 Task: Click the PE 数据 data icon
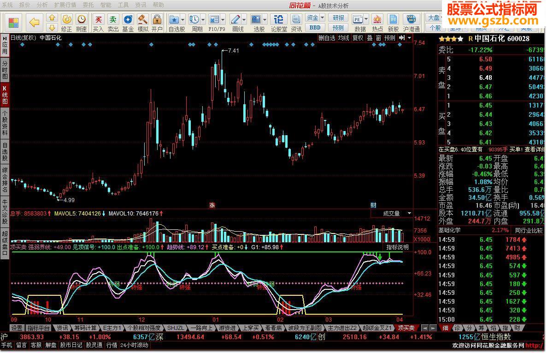(x=357, y=19)
